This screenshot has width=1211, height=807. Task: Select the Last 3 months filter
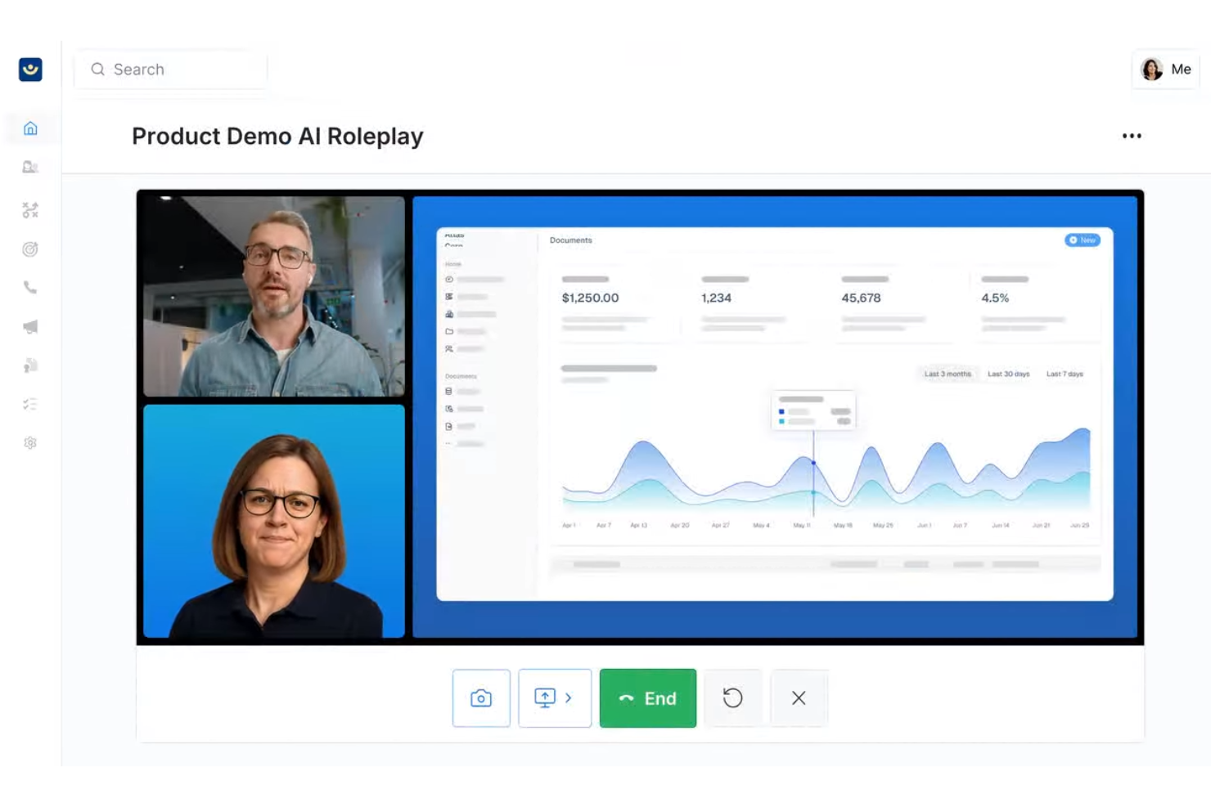(x=947, y=374)
